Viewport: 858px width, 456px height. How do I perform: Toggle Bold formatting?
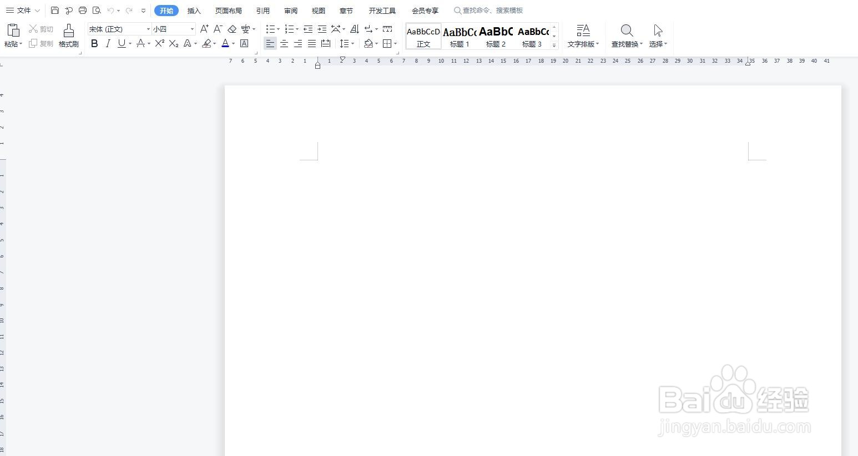(94, 43)
